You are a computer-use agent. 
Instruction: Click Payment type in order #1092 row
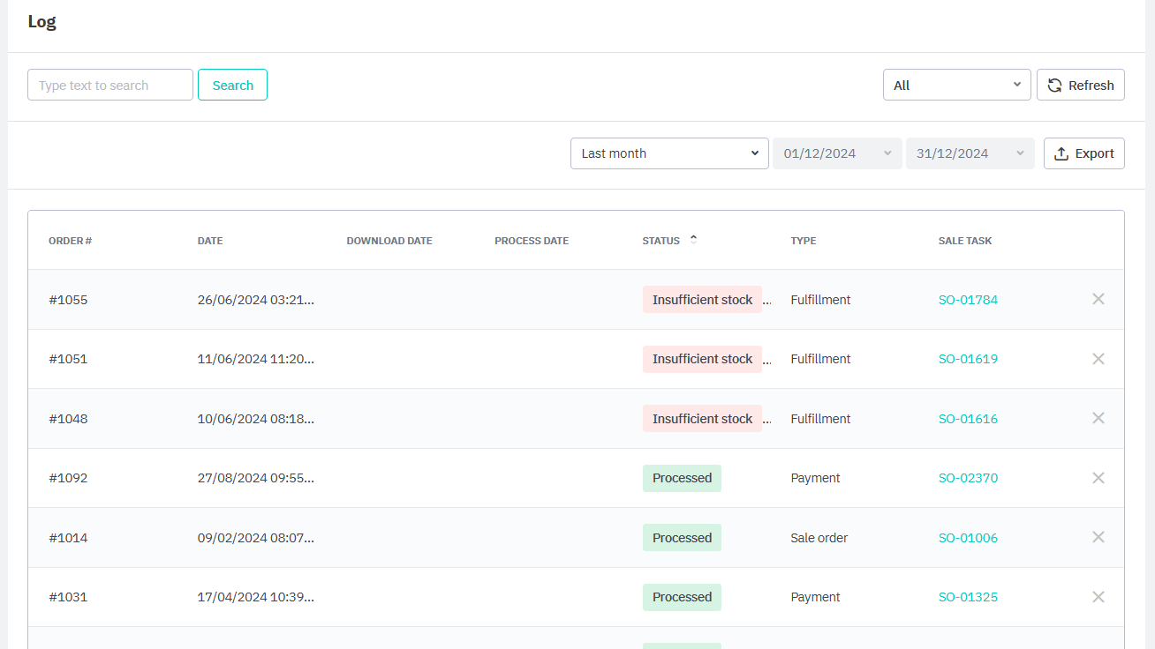coord(816,478)
